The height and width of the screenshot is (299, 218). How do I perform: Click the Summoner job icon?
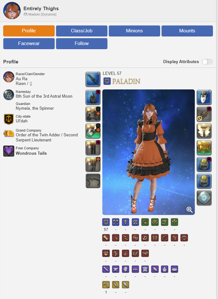116,253
